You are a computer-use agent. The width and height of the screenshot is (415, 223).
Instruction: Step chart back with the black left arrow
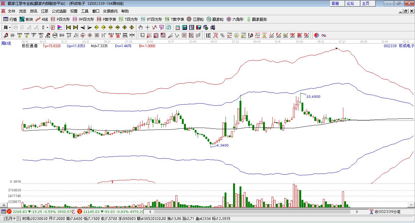(83, 27)
